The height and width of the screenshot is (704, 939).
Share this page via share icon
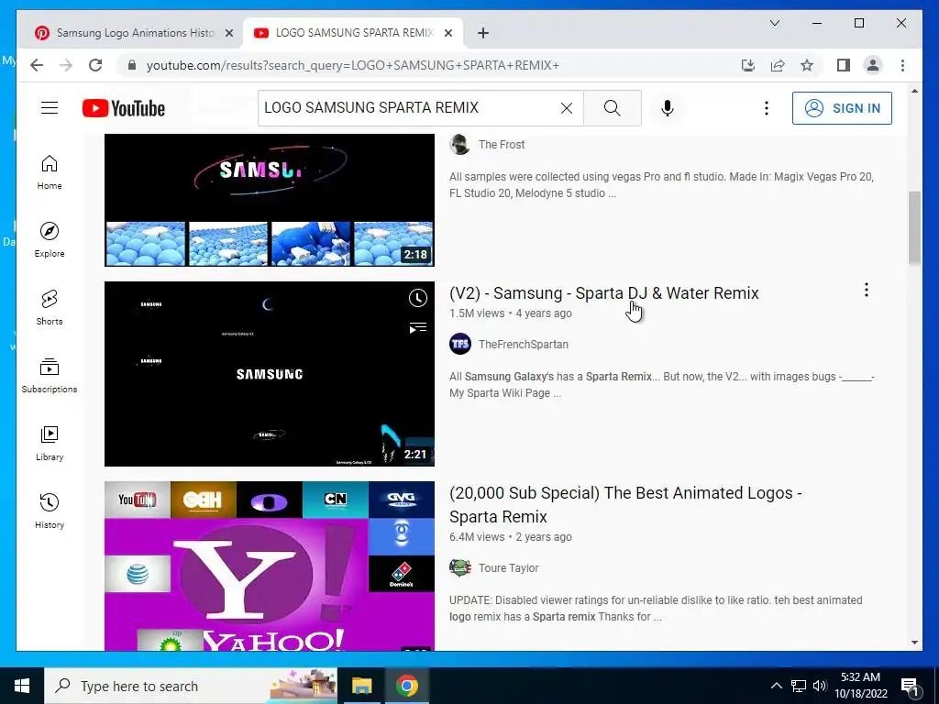pos(778,65)
